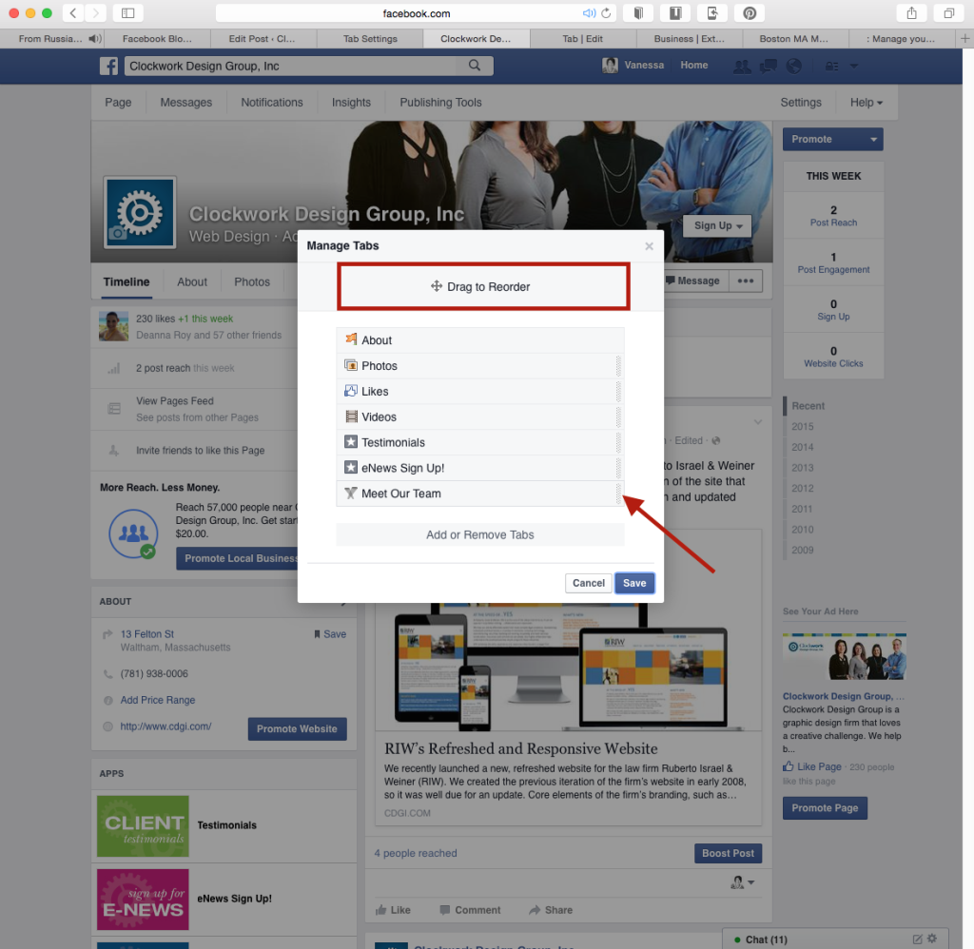Open the privacy shortcuts lock icon

point(831,66)
